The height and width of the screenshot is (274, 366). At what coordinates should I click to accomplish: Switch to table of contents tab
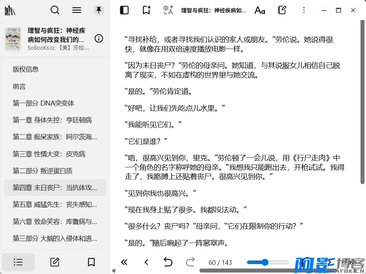point(18,262)
